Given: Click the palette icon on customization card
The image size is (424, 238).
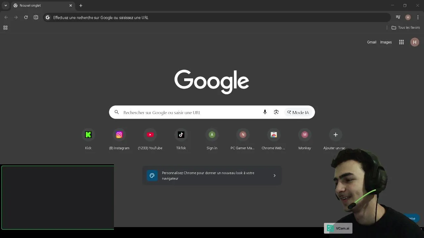Looking at the screenshot, I should pyautogui.click(x=152, y=176).
